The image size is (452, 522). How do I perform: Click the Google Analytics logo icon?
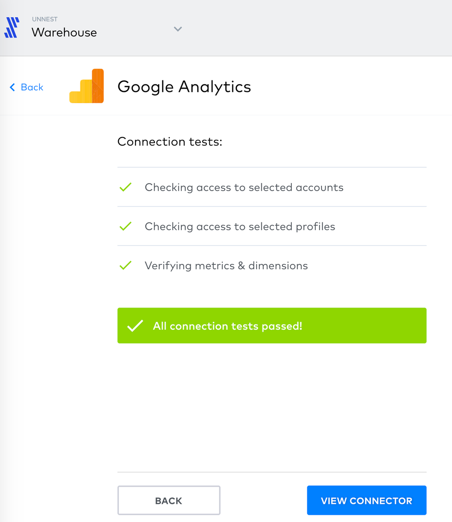87,86
